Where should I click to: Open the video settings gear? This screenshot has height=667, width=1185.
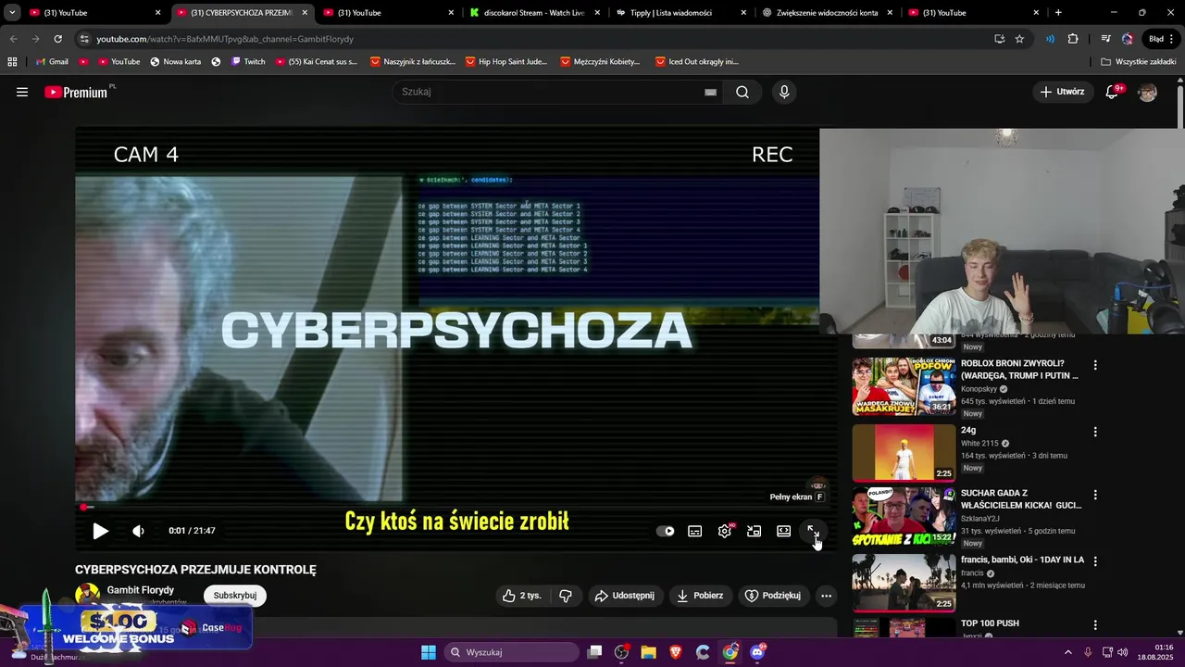[725, 531]
